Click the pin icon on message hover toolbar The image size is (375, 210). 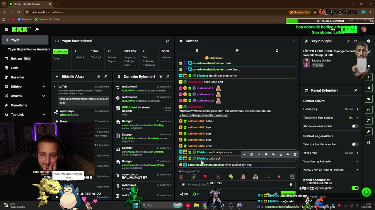click(288, 155)
